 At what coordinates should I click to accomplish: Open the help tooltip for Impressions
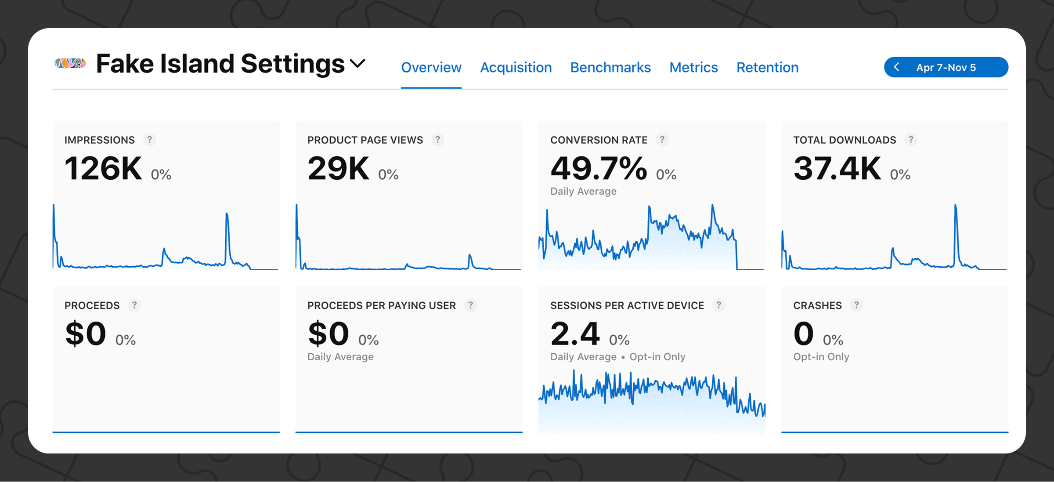[x=150, y=139]
